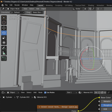
Task: Switch to the UV Editing workspace tab
Action: (69, 6)
